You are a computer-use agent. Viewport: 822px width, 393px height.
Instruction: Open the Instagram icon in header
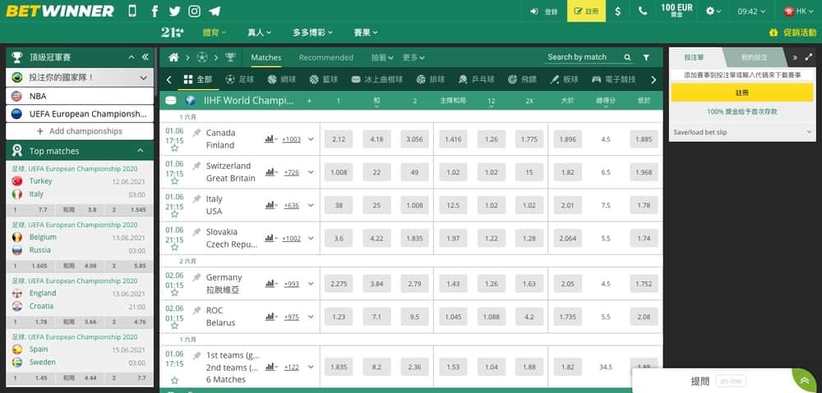point(195,11)
